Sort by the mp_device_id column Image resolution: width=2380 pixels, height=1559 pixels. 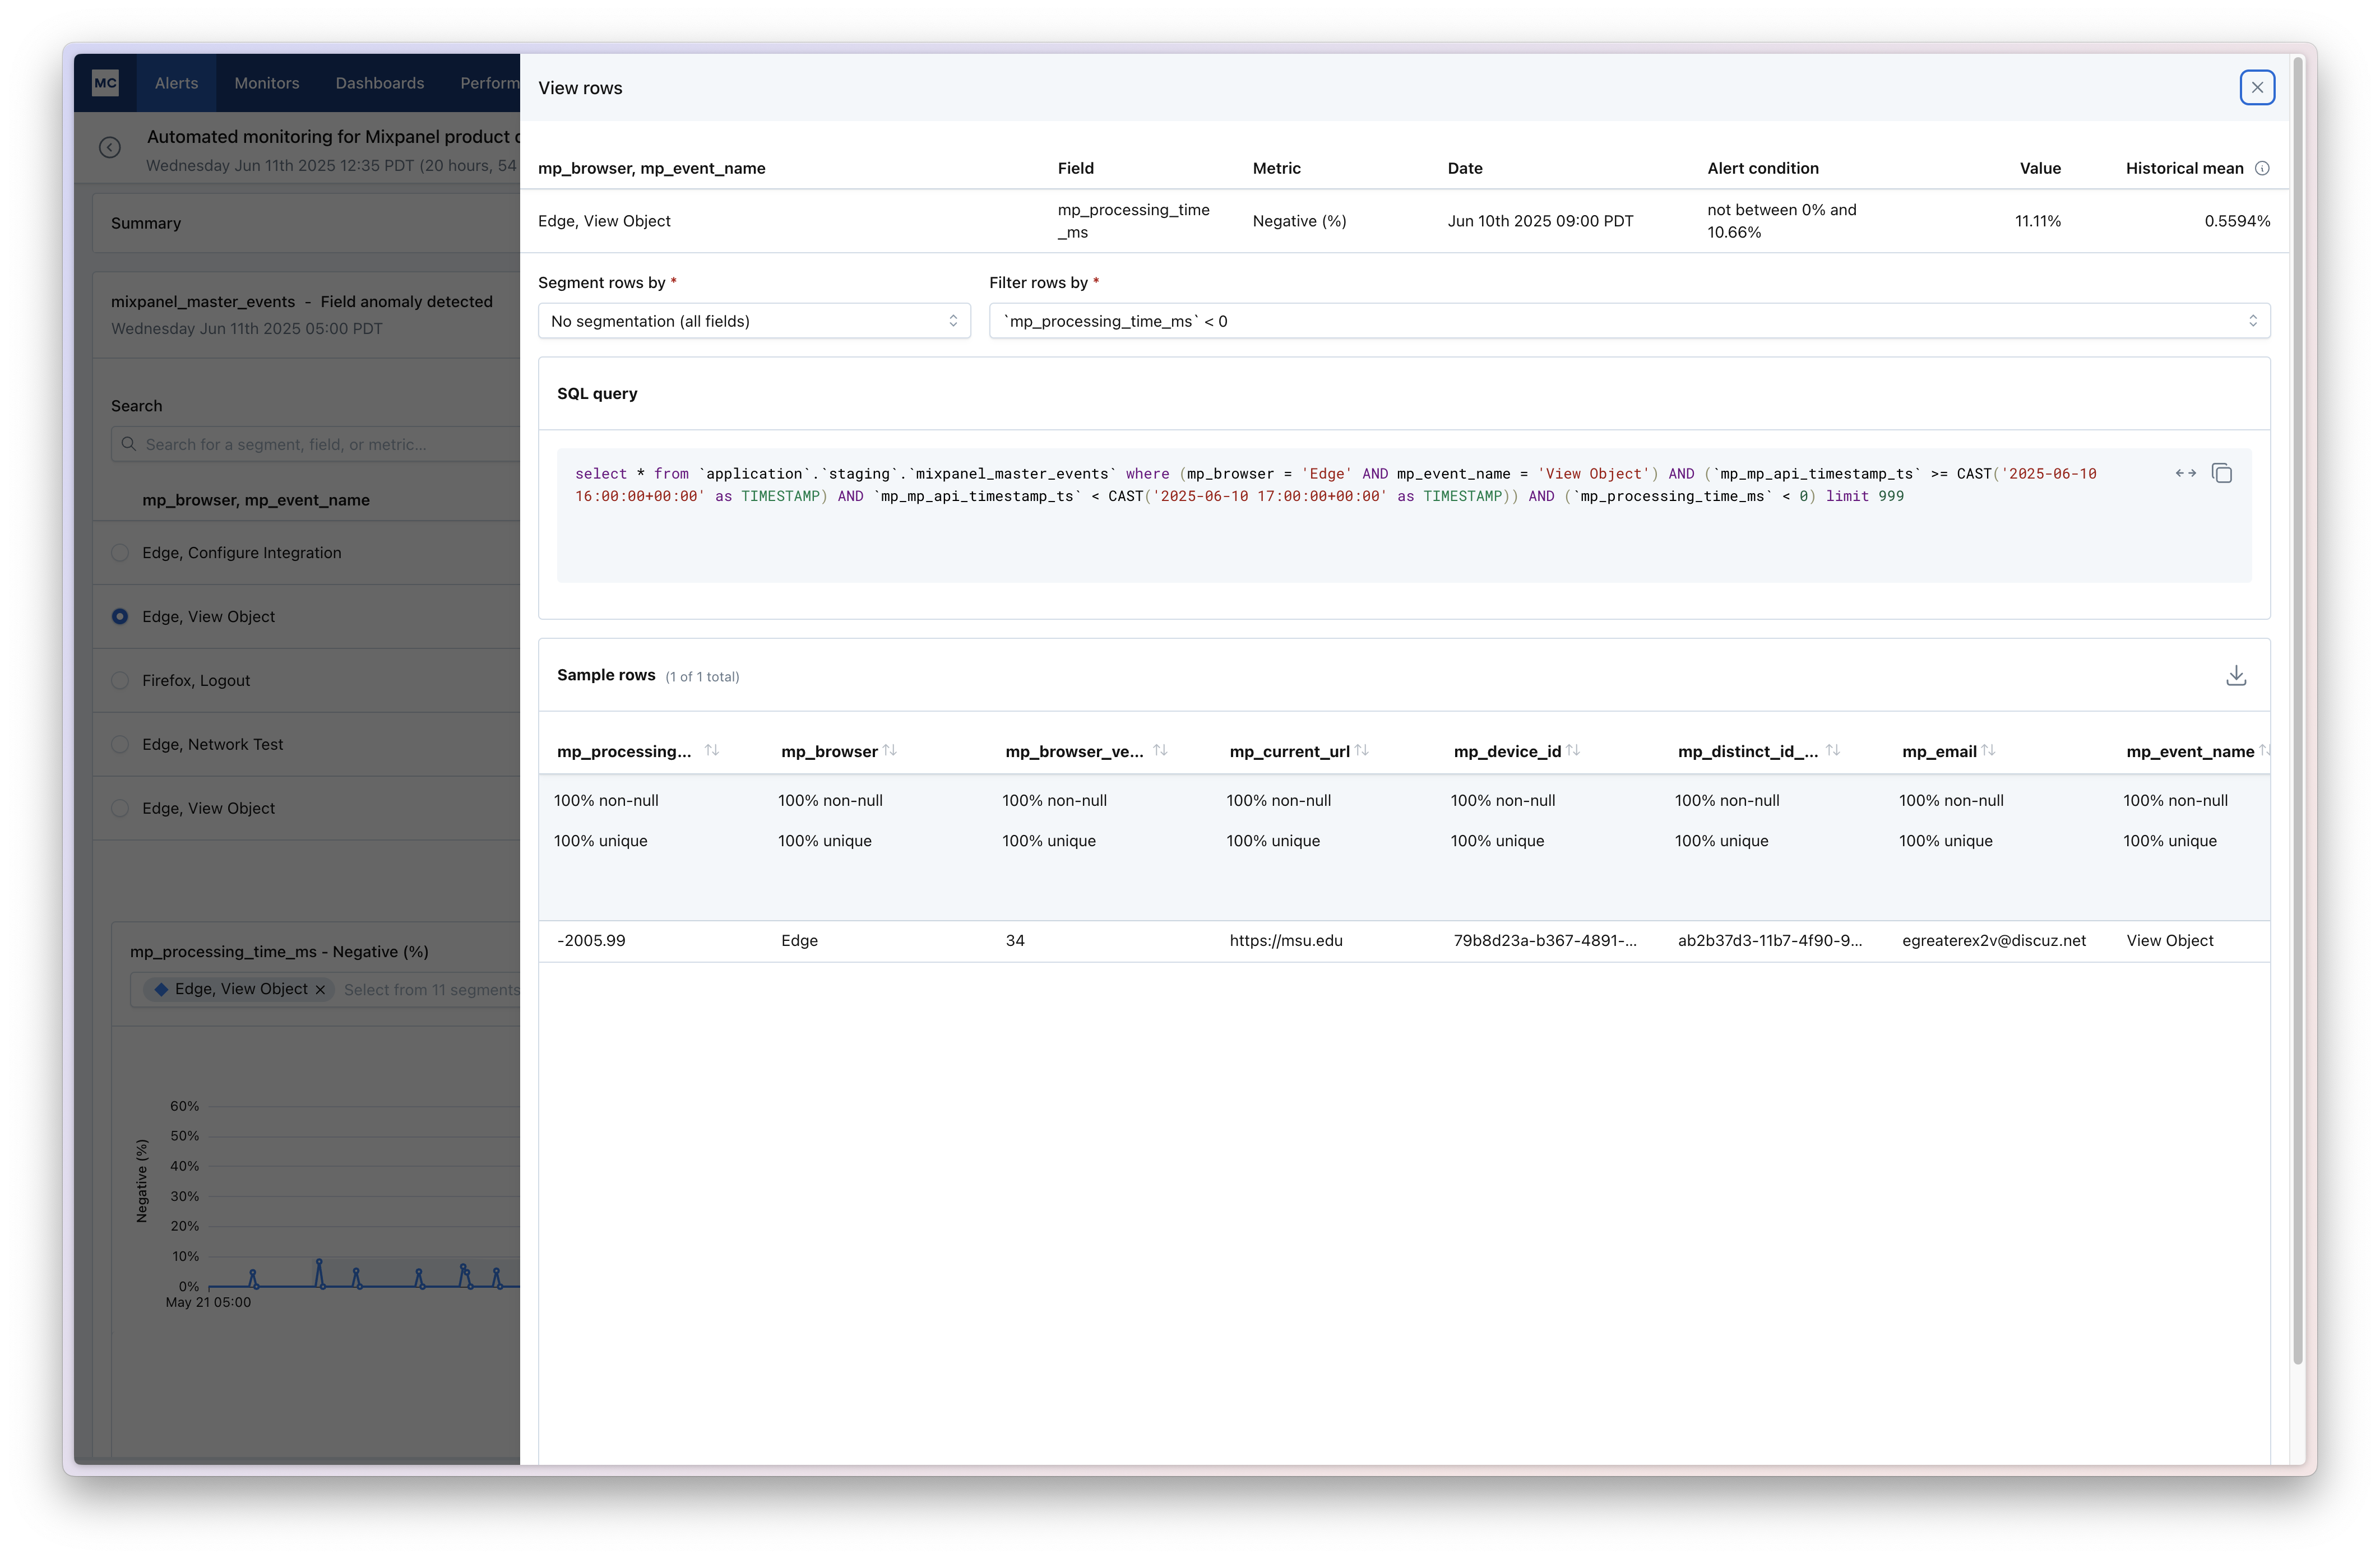point(1573,750)
